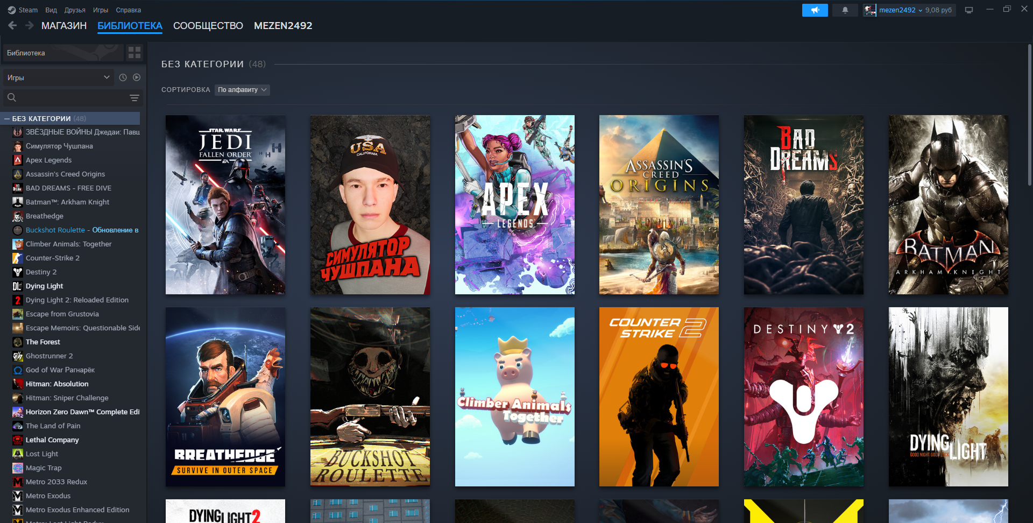1033x523 pixels.
Task: Select Hitman: Absolution in sidebar
Action: pos(75,384)
